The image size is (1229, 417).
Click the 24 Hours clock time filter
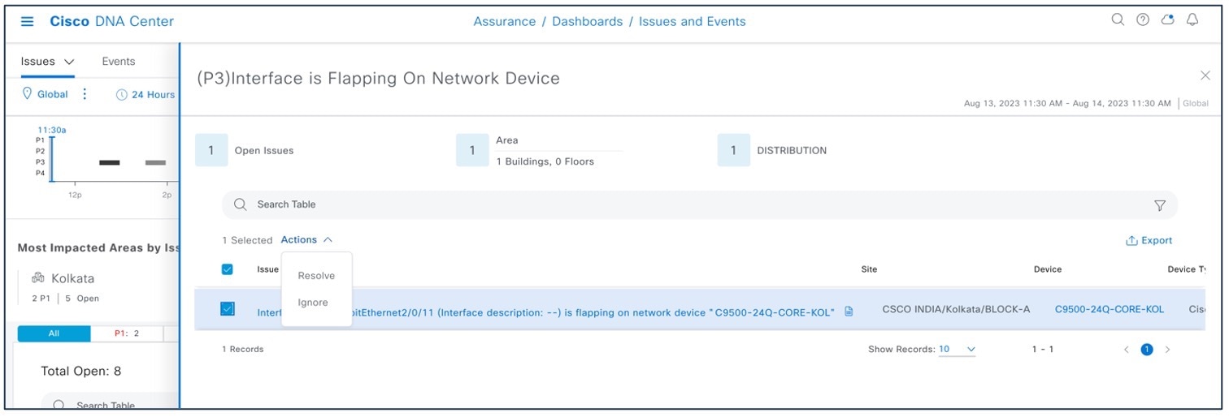pos(145,95)
